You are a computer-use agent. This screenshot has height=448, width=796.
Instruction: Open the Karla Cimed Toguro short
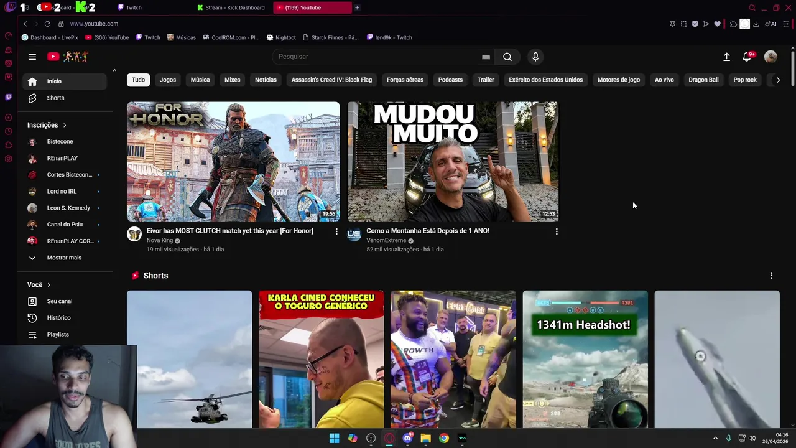(322, 359)
